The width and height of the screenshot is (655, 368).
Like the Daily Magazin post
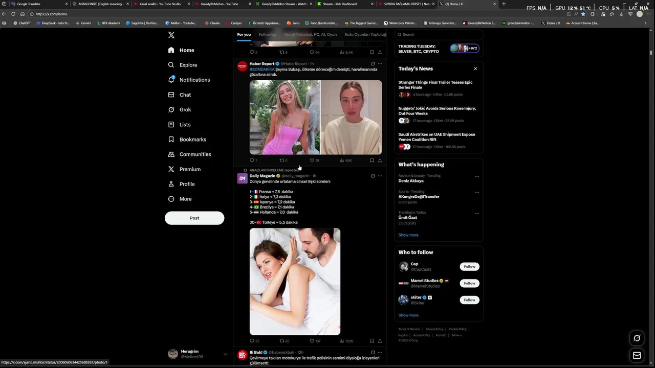[315, 341]
